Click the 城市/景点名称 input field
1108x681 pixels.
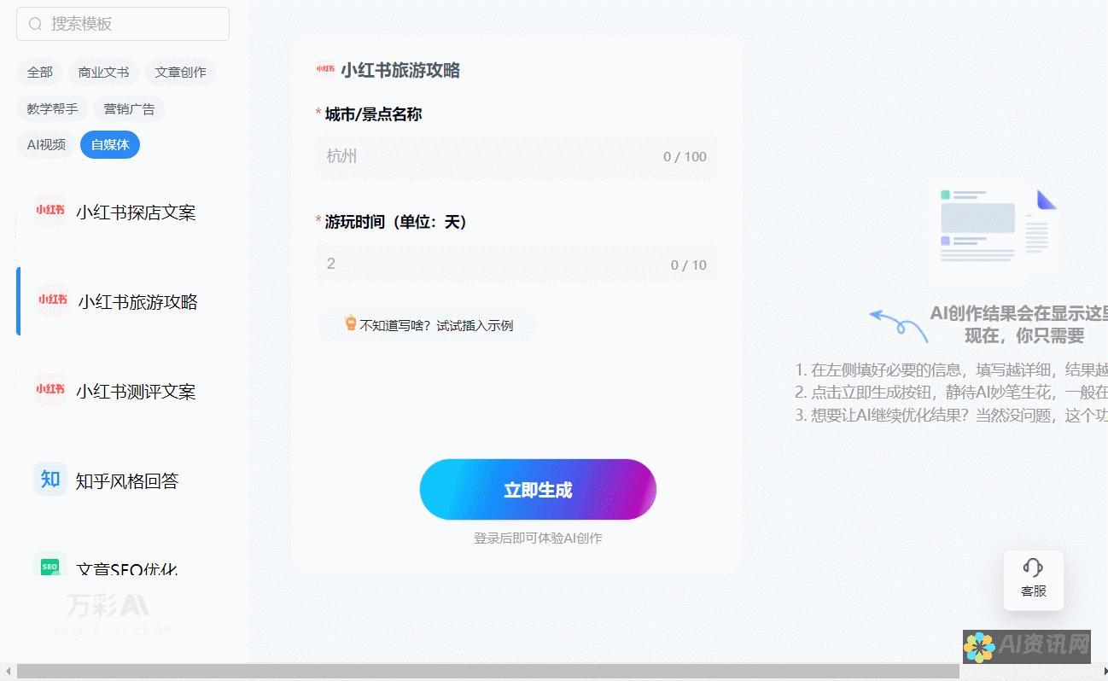tap(516, 156)
